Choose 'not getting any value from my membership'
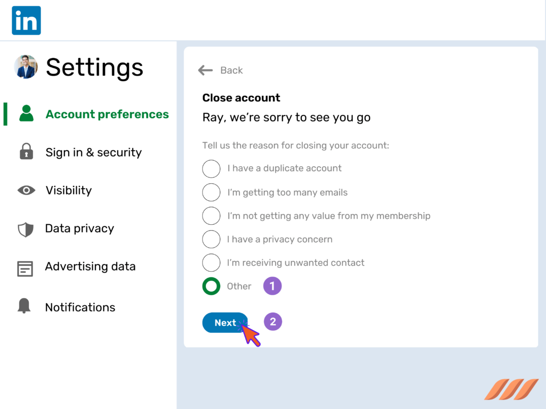Image resolution: width=546 pixels, height=409 pixels. (x=211, y=216)
